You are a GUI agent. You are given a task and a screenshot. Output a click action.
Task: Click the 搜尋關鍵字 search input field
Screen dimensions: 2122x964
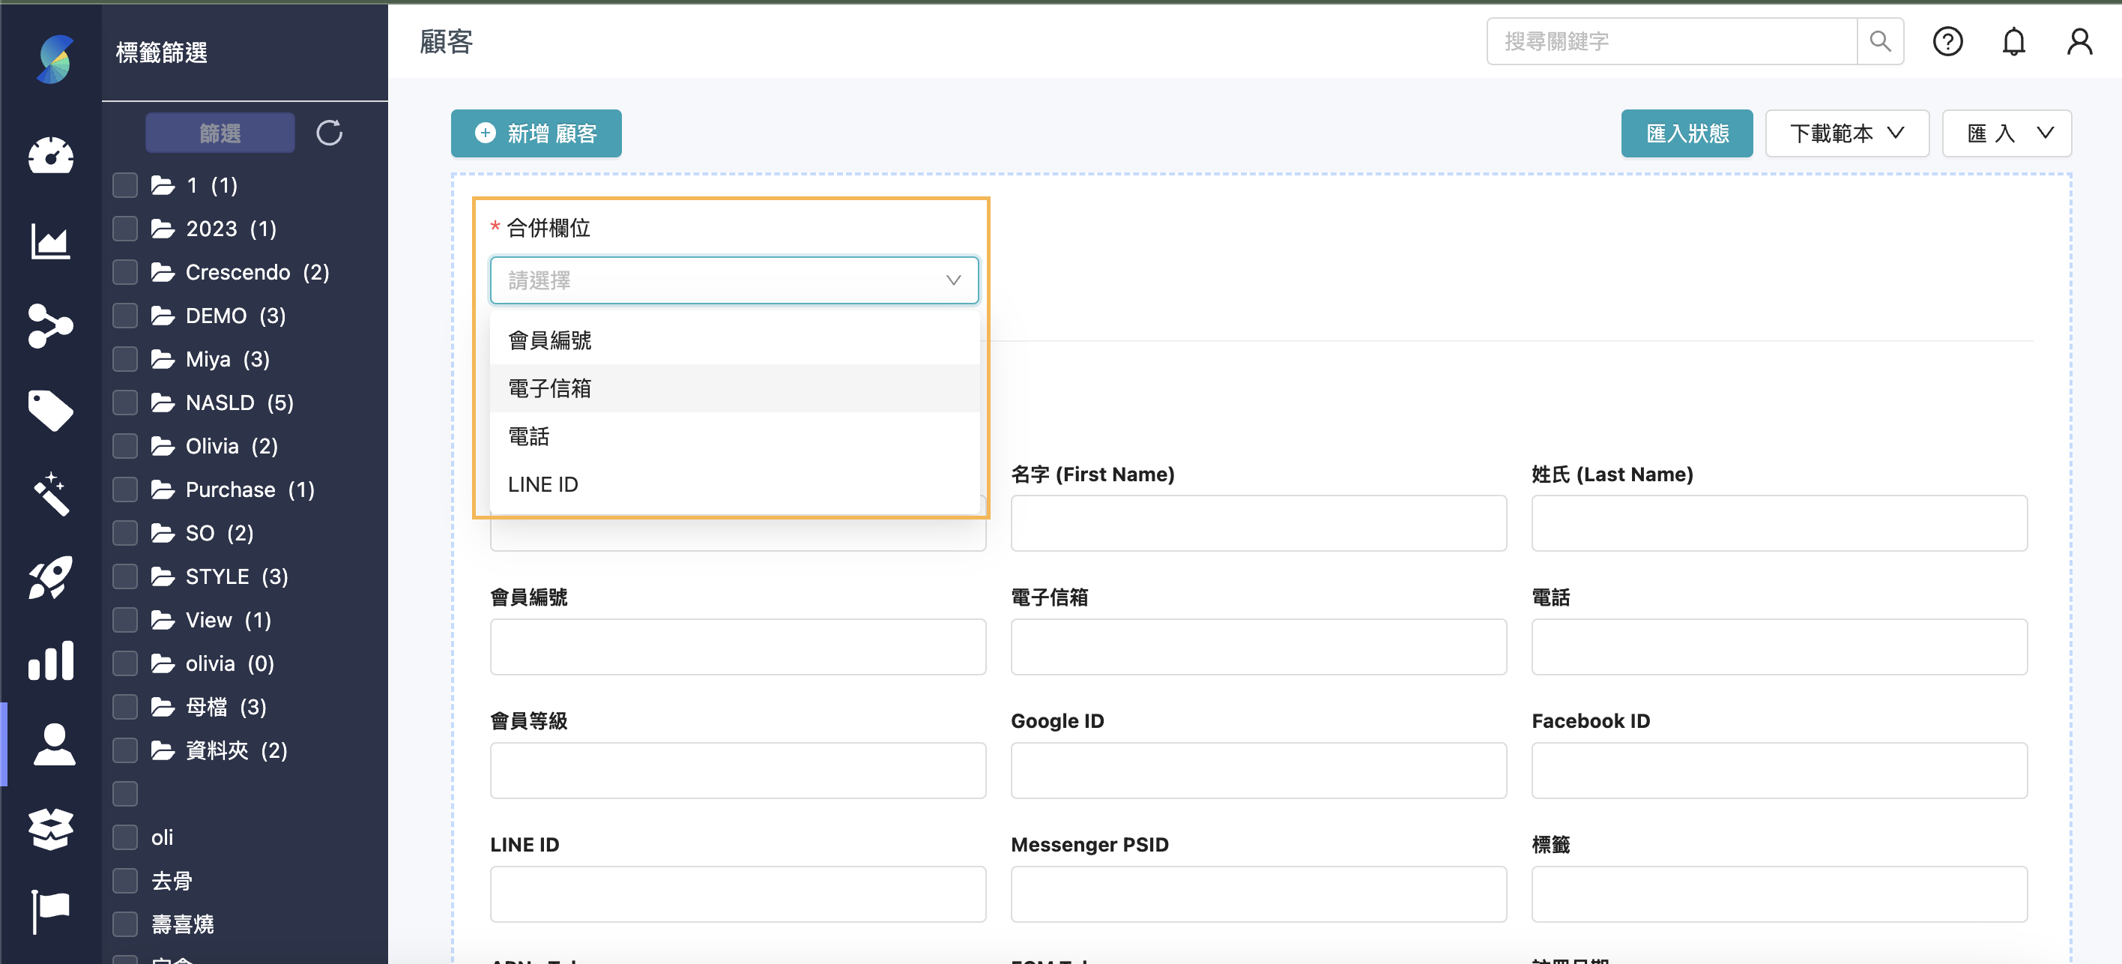coord(1671,41)
